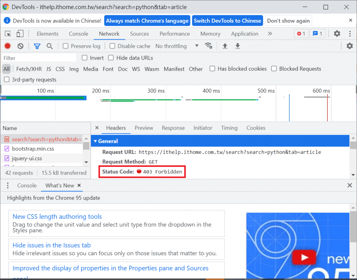Open Hide issues in the Issues tab link
Image resolution: width=357 pixels, height=280 pixels.
tap(52, 245)
